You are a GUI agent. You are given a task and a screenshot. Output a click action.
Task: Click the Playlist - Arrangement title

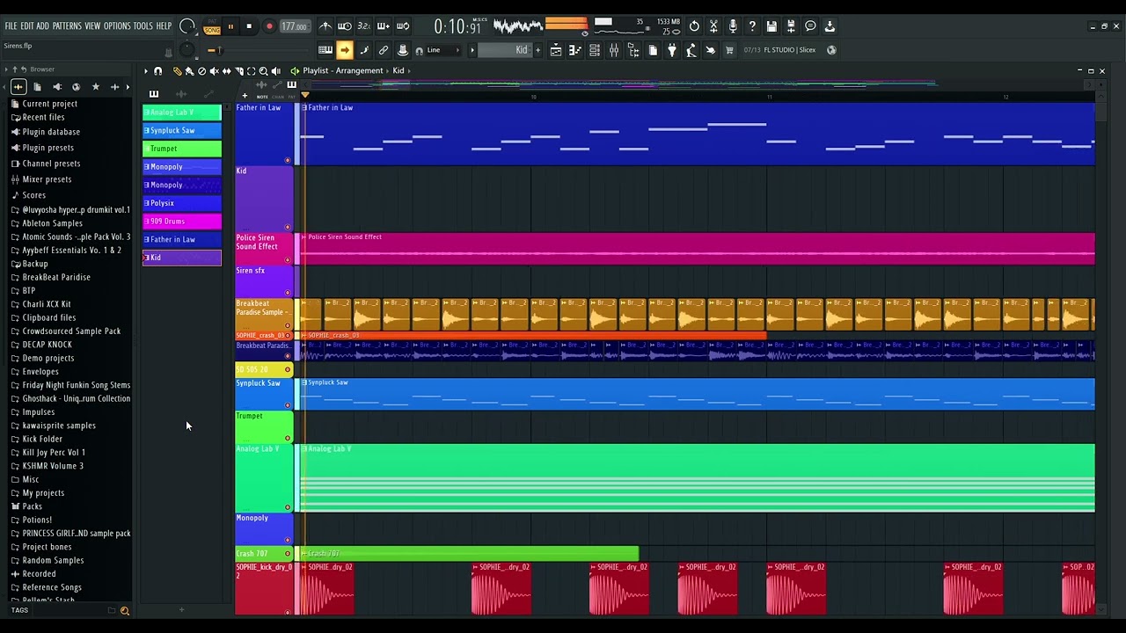pyautogui.click(x=343, y=70)
